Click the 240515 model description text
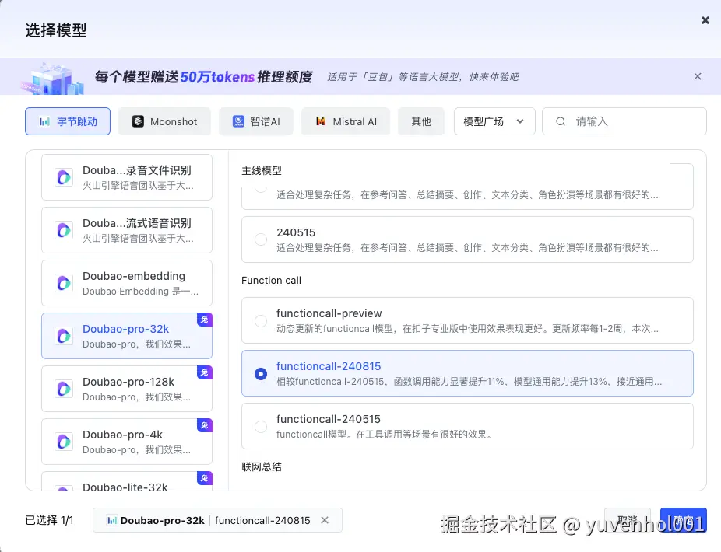This screenshot has width=721, height=552. point(467,247)
